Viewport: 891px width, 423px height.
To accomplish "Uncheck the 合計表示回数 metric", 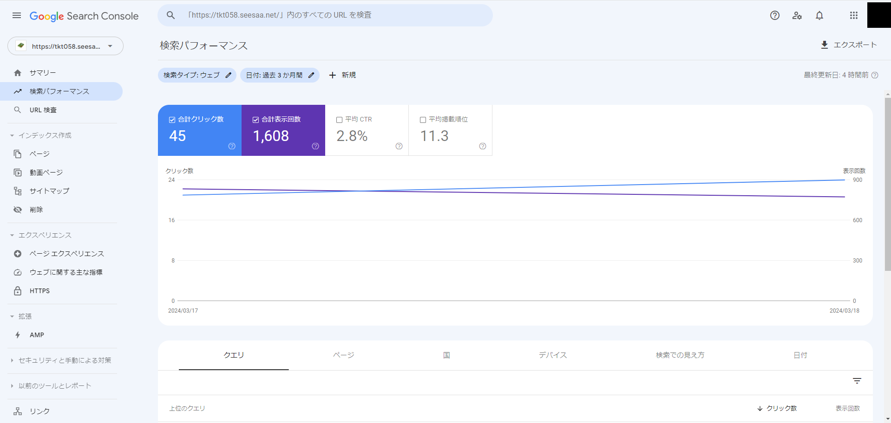I will pyautogui.click(x=256, y=120).
